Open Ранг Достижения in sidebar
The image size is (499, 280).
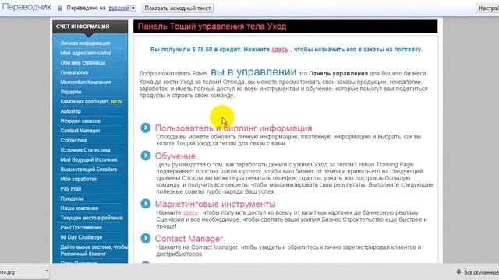tap(81, 228)
